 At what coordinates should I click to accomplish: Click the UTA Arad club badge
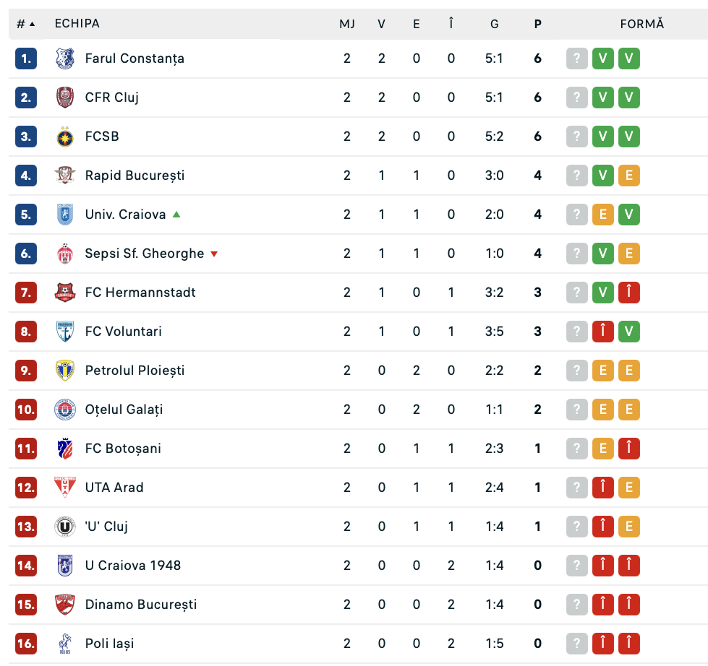65,488
